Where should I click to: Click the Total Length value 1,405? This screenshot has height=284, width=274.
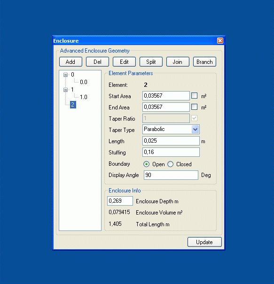[115, 224]
